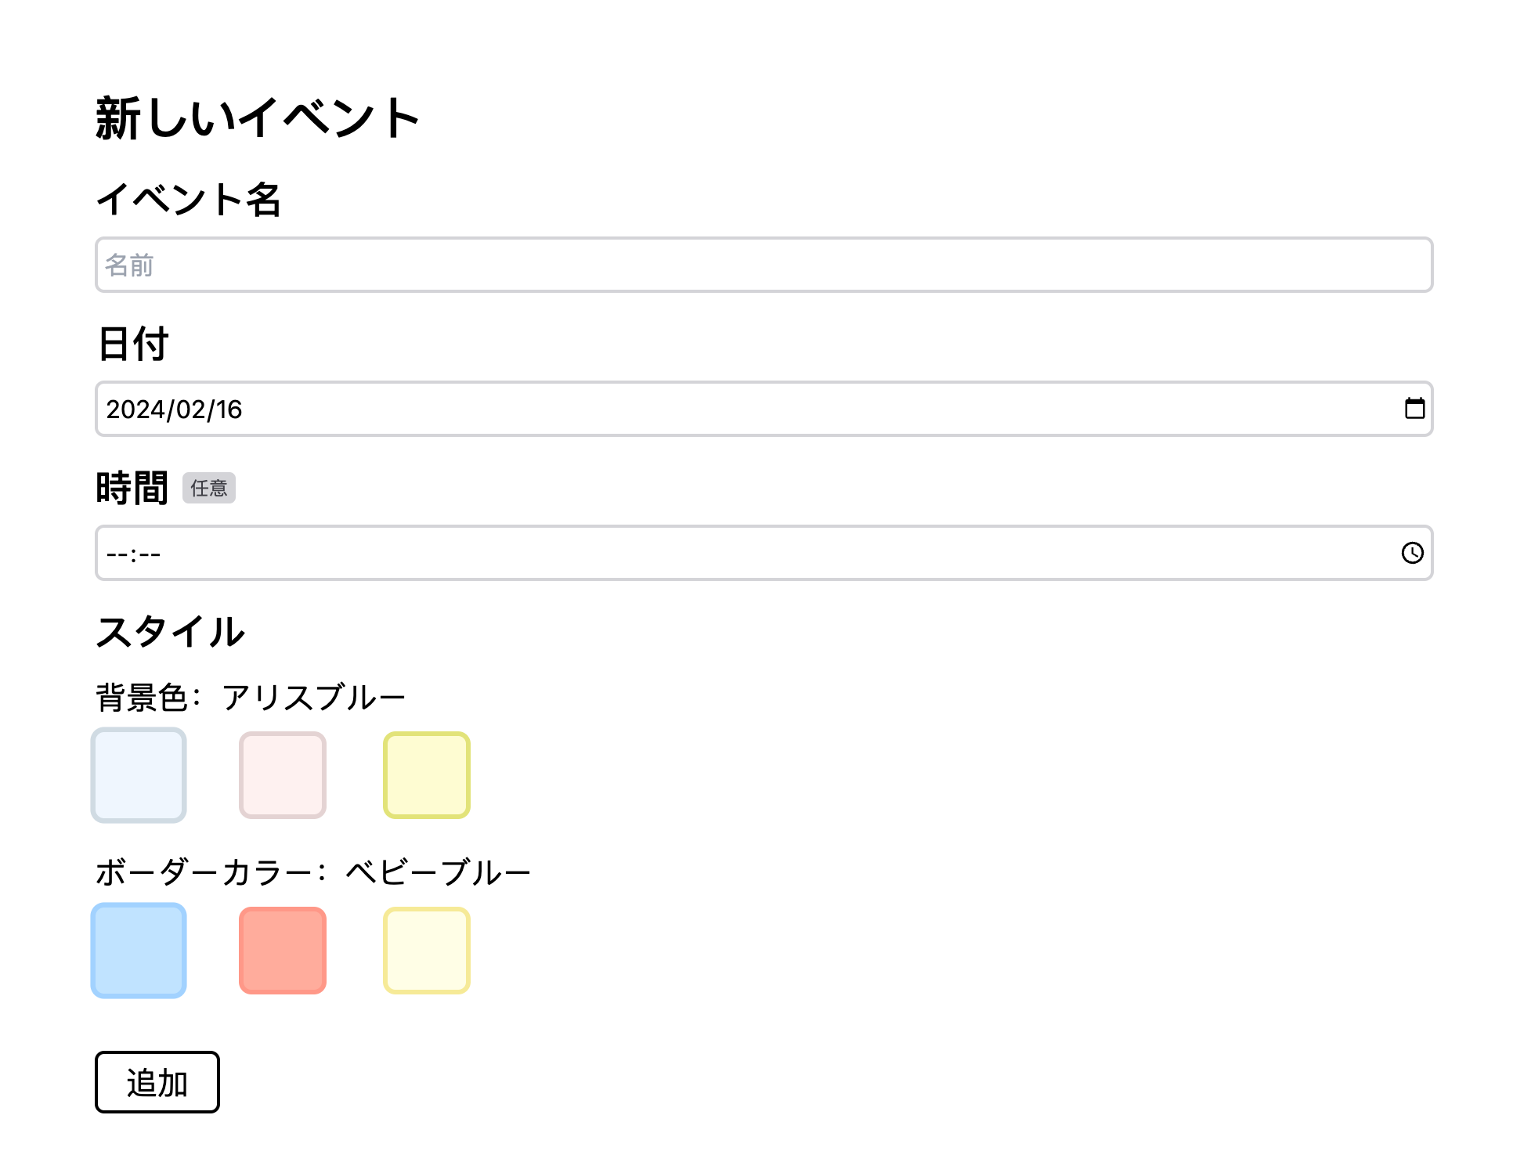Click the clock icon in the 時間 field
Viewport: 1513px width, 1162px height.
tap(1411, 553)
